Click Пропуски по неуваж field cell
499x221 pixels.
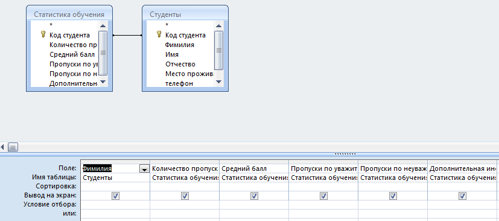click(x=393, y=168)
